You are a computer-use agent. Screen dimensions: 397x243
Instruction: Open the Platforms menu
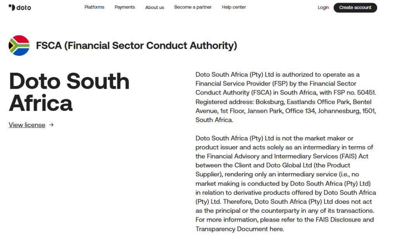pyautogui.click(x=95, y=7)
